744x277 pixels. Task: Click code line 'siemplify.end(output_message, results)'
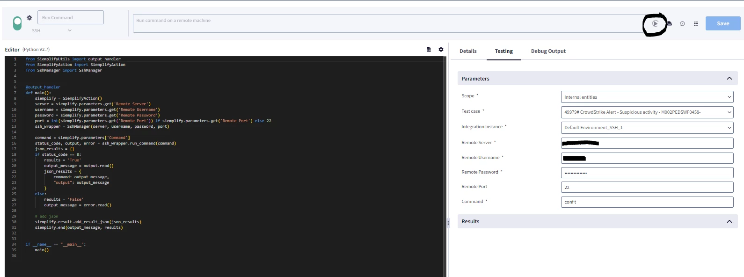[x=79, y=227]
